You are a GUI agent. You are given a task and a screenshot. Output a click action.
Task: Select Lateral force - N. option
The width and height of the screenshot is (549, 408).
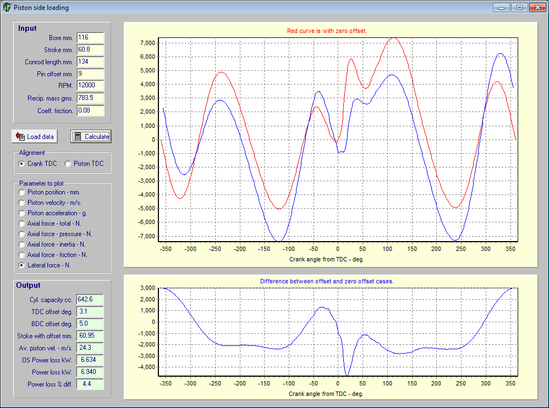coord(22,265)
